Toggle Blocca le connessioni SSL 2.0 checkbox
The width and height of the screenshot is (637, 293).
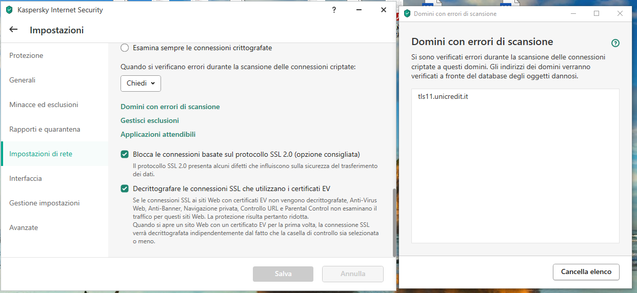125,154
